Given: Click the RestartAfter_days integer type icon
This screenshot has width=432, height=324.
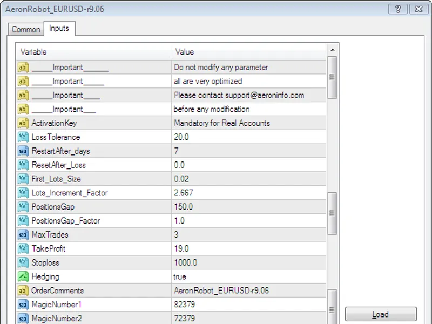Looking at the screenshot, I should coord(23,151).
